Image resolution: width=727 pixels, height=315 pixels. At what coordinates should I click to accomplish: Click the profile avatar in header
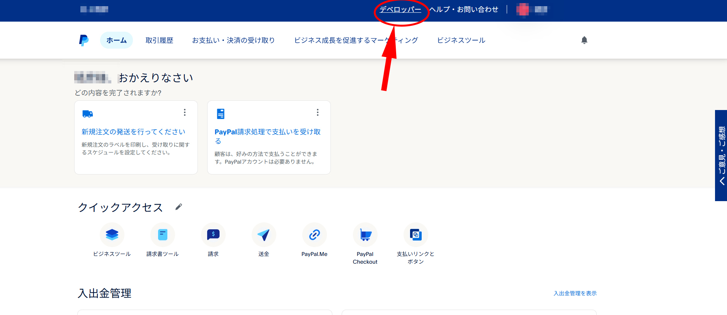pos(523,9)
